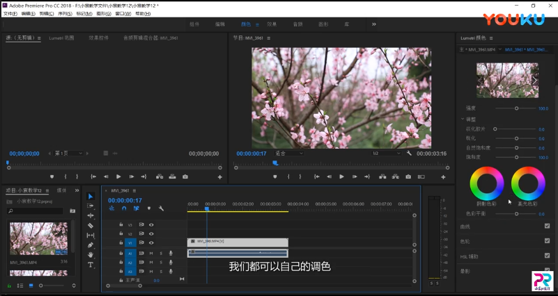Viewport: 558px width, 296px height.
Task: Open the 窗口(W) menu
Action: click(x=123, y=14)
